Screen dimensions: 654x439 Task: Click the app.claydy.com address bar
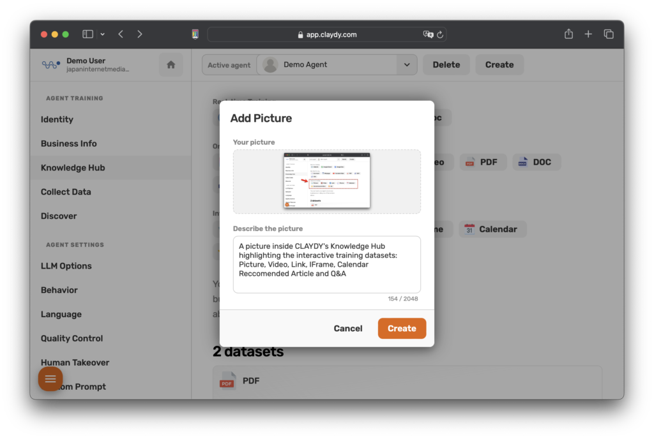coord(326,34)
